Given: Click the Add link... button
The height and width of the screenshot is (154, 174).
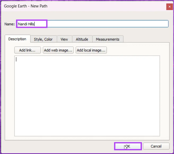Looking at the screenshot, I should 27,50.
